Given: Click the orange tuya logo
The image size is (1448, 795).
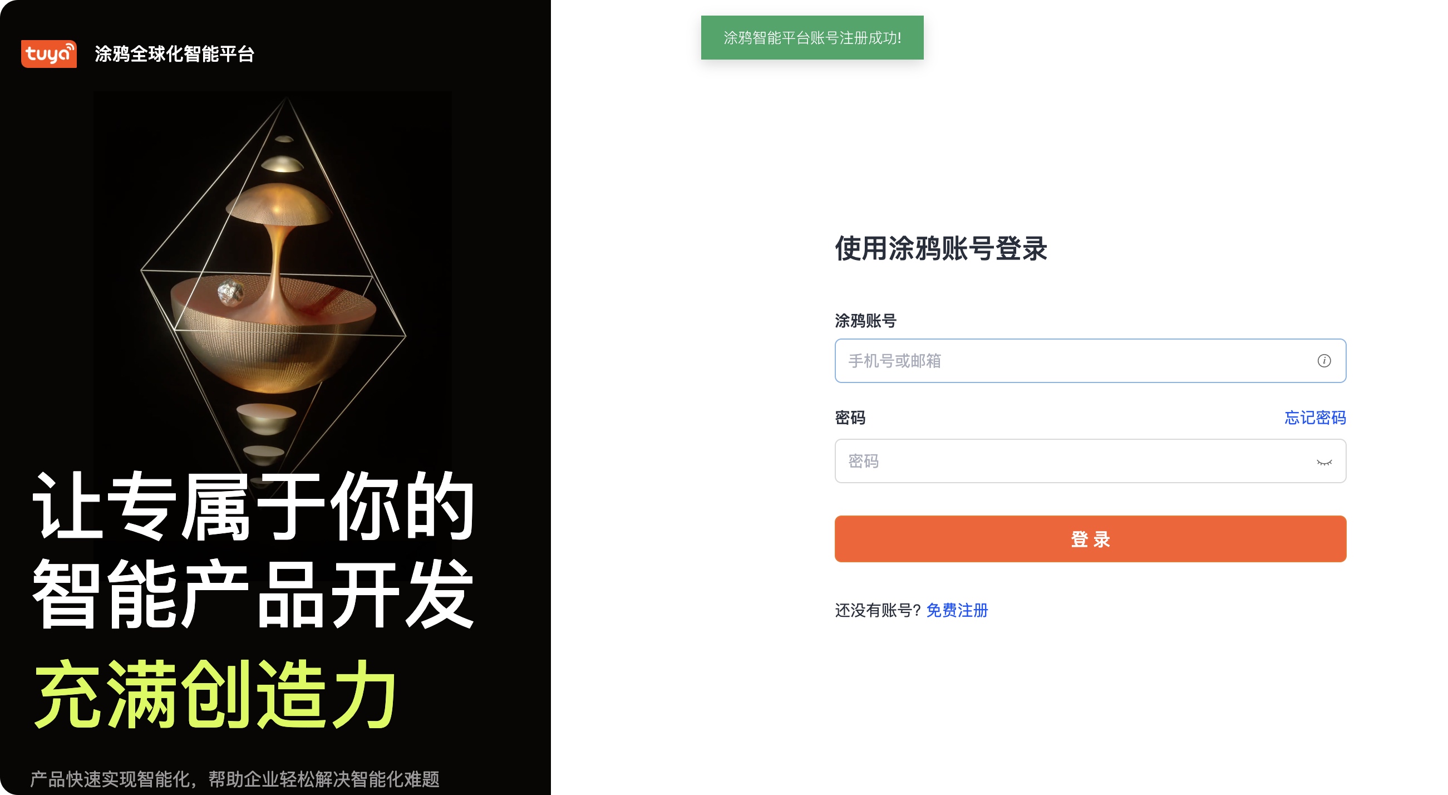Looking at the screenshot, I should [49, 54].
